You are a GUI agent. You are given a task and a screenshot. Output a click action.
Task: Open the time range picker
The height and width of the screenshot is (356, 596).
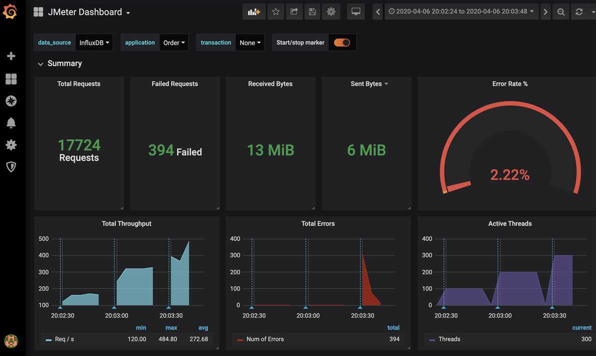[x=461, y=12]
